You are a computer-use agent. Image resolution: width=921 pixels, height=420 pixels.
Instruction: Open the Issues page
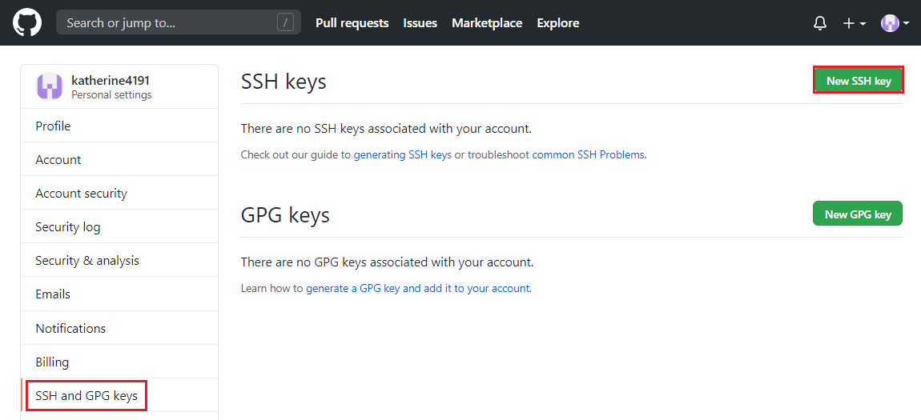click(420, 23)
